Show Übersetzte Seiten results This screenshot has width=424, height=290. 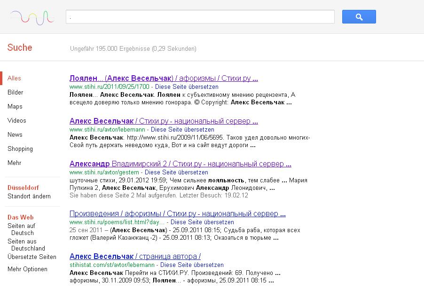(31, 257)
